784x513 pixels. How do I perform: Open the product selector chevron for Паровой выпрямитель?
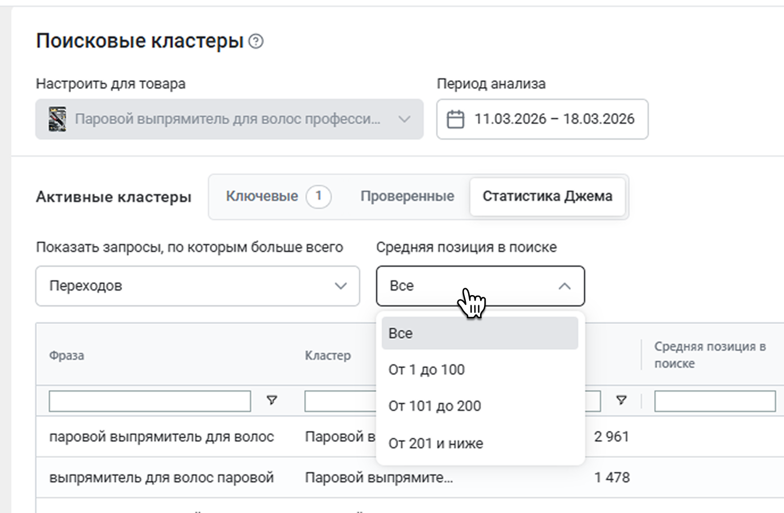click(404, 119)
